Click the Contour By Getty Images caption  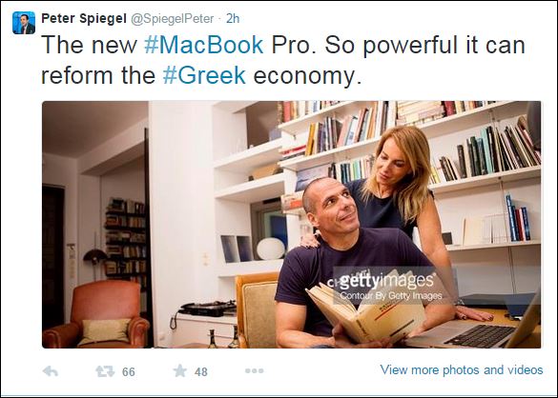[391, 296]
